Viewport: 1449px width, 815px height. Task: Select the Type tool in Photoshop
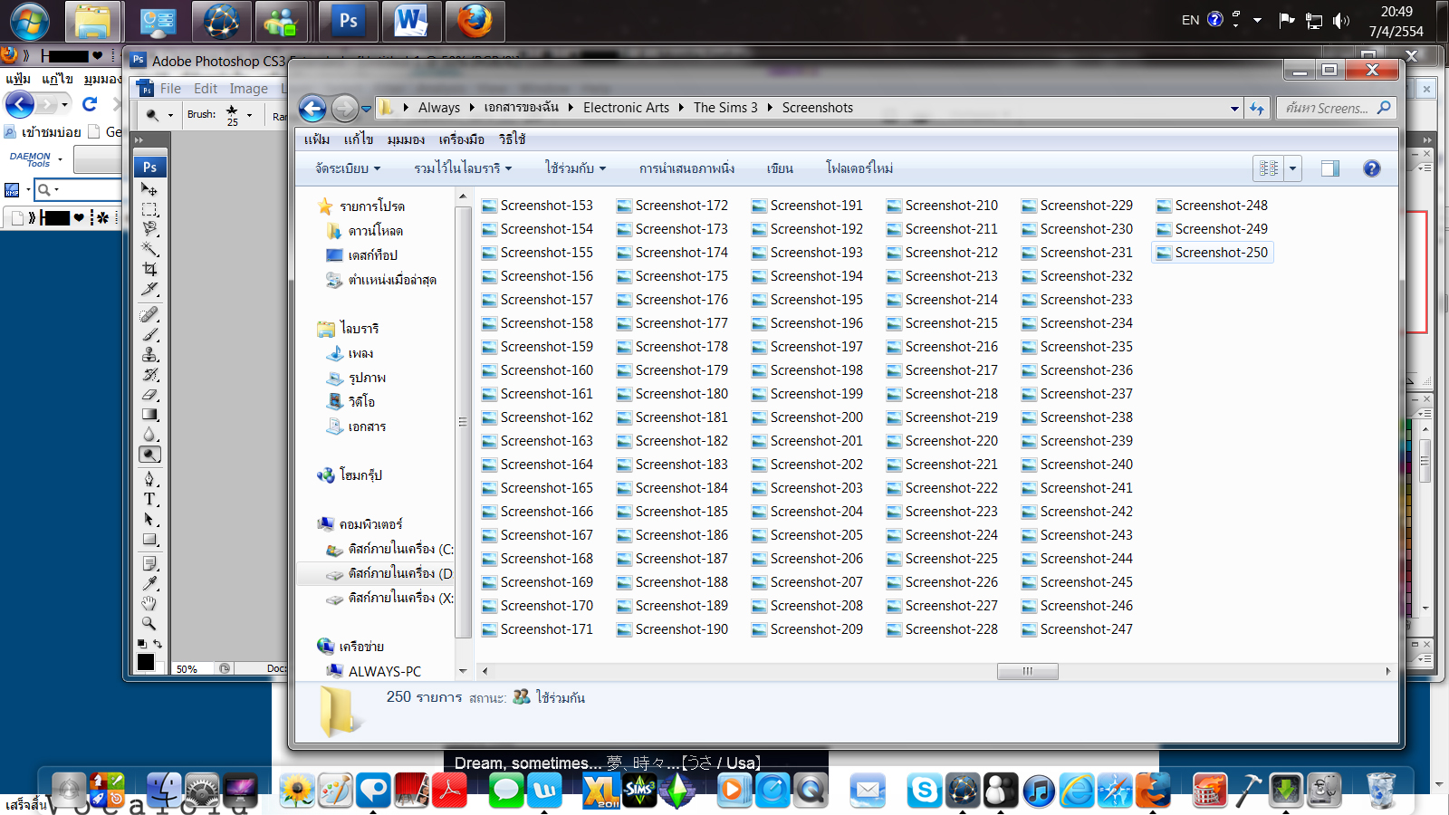point(149,499)
